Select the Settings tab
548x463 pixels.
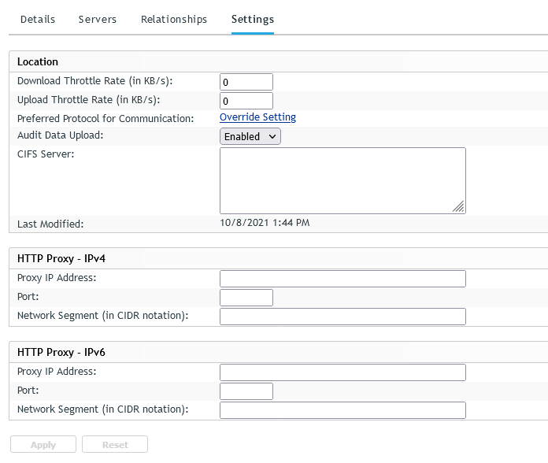pyautogui.click(x=253, y=19)
